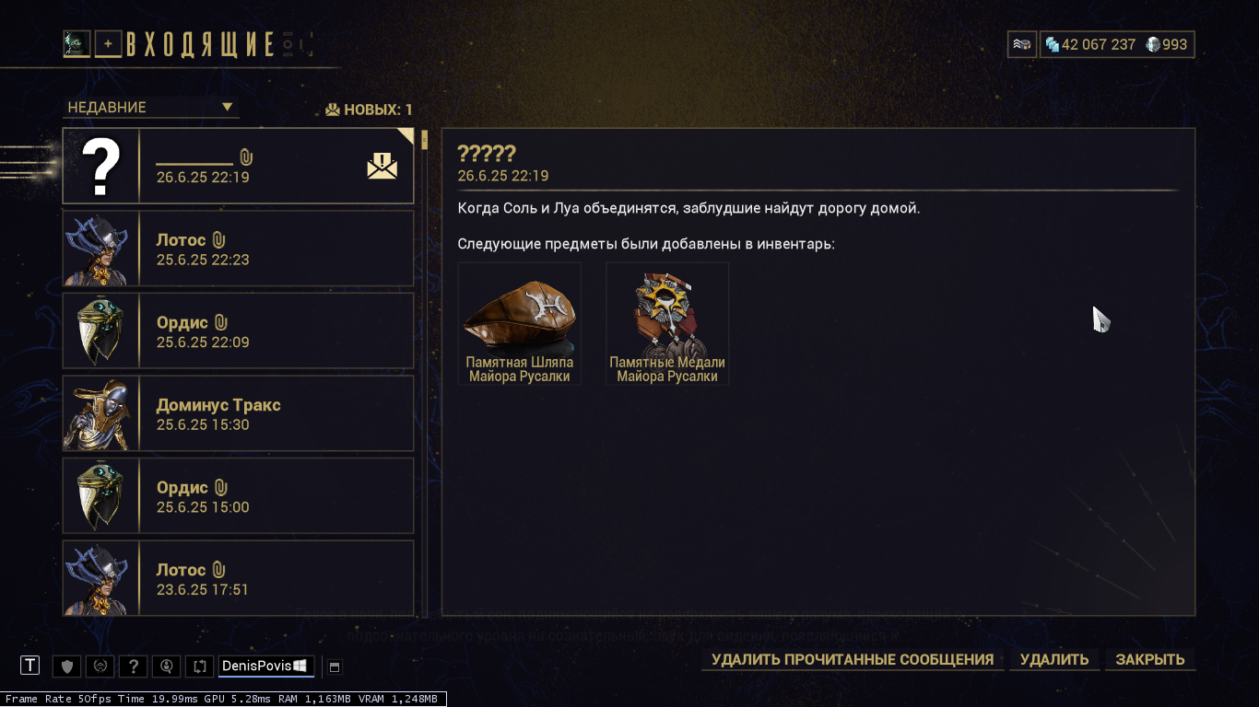Open the player profile avatar icon

(77, 43)
